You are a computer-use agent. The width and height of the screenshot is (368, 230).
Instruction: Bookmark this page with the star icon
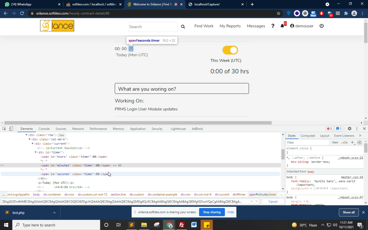click(x=278, y=13)
